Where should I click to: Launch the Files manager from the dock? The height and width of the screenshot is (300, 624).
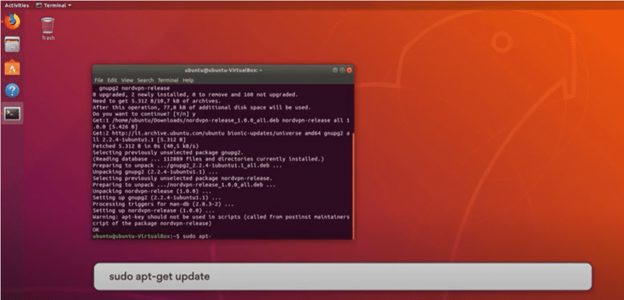coord(12,45)
